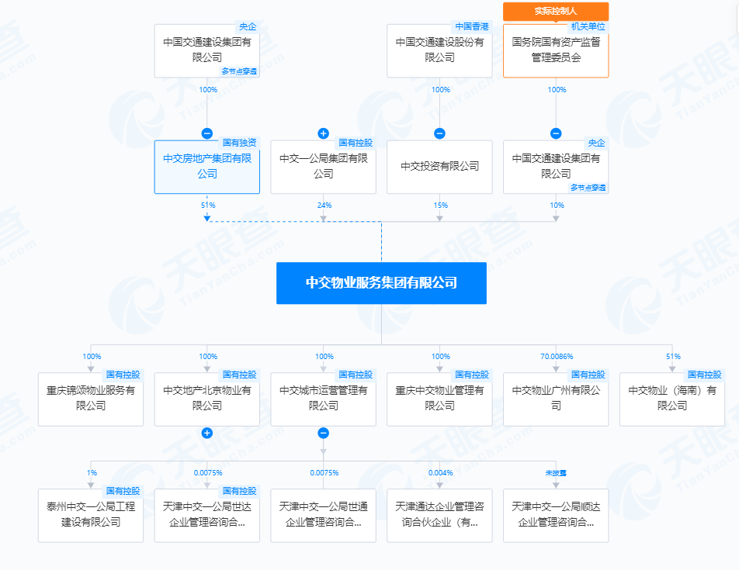Collapse the branch above 中交房地产集团有限公司
Image resolution: width=739 pixels, height=570 pixels.
pyautogui.click(x=207, y=133)
